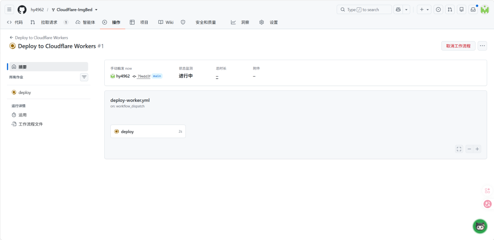
Task: Toggle fullscreen workflow graph view
Action: [459, 149]
